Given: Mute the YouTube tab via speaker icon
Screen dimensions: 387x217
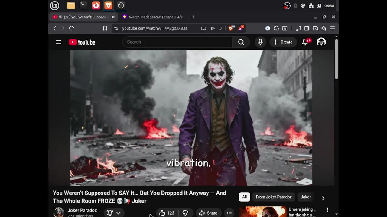Looking at the screenshot, I should [x=60, y=17].
